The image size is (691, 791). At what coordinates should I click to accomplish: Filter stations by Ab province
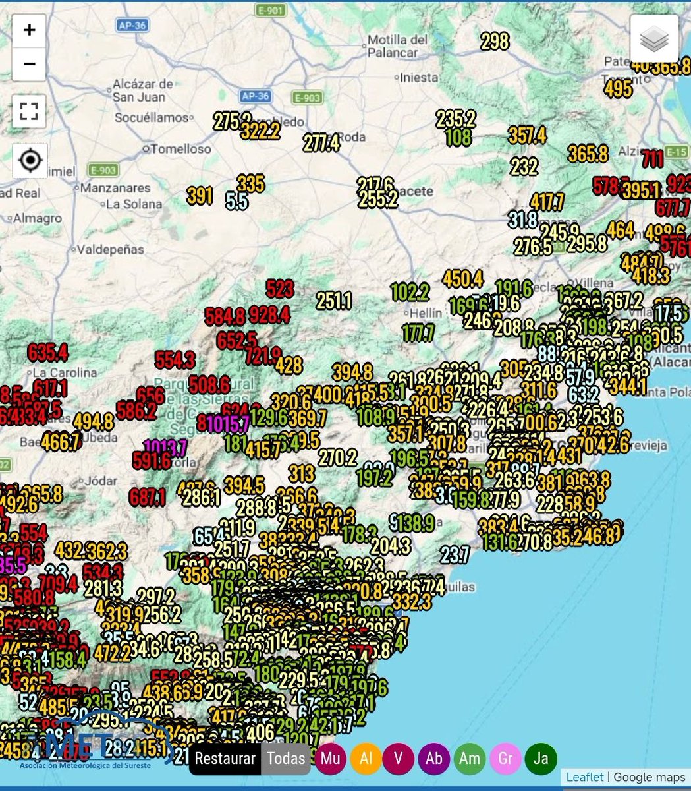pyautogui.click(x=434, y=759)
